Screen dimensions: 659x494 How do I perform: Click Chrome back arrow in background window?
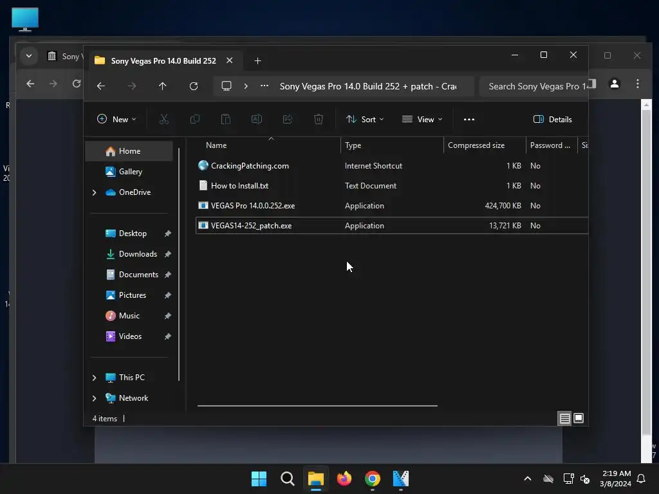(x=30, y=84)
